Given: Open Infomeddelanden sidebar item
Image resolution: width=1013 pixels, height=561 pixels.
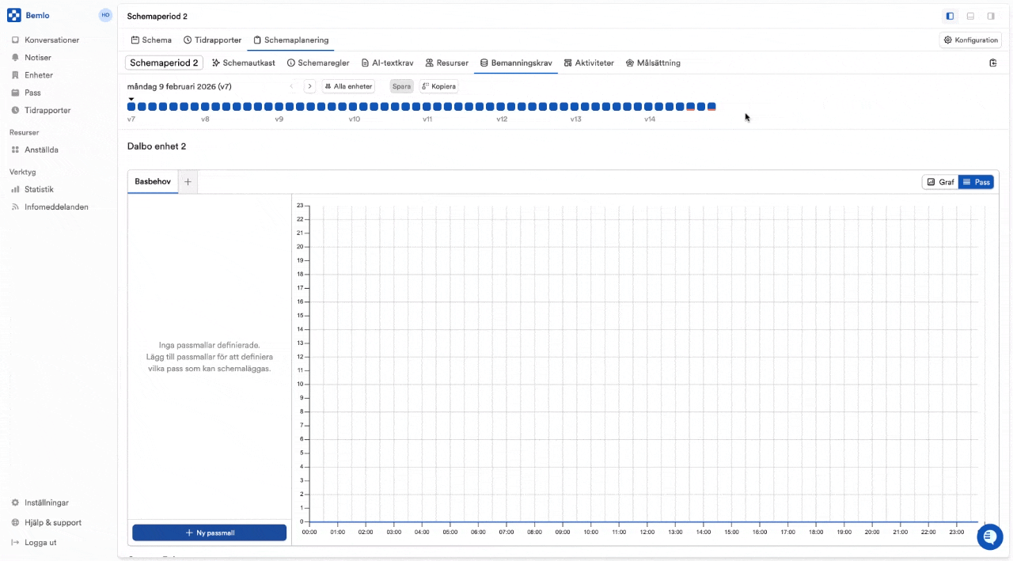Looking at the screenshot, I should (56, 207).
